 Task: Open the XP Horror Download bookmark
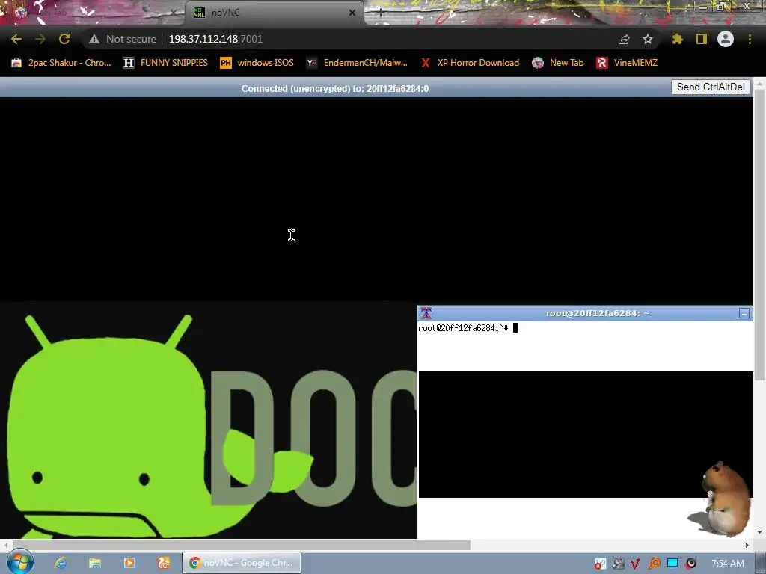[x=470, y=63]
